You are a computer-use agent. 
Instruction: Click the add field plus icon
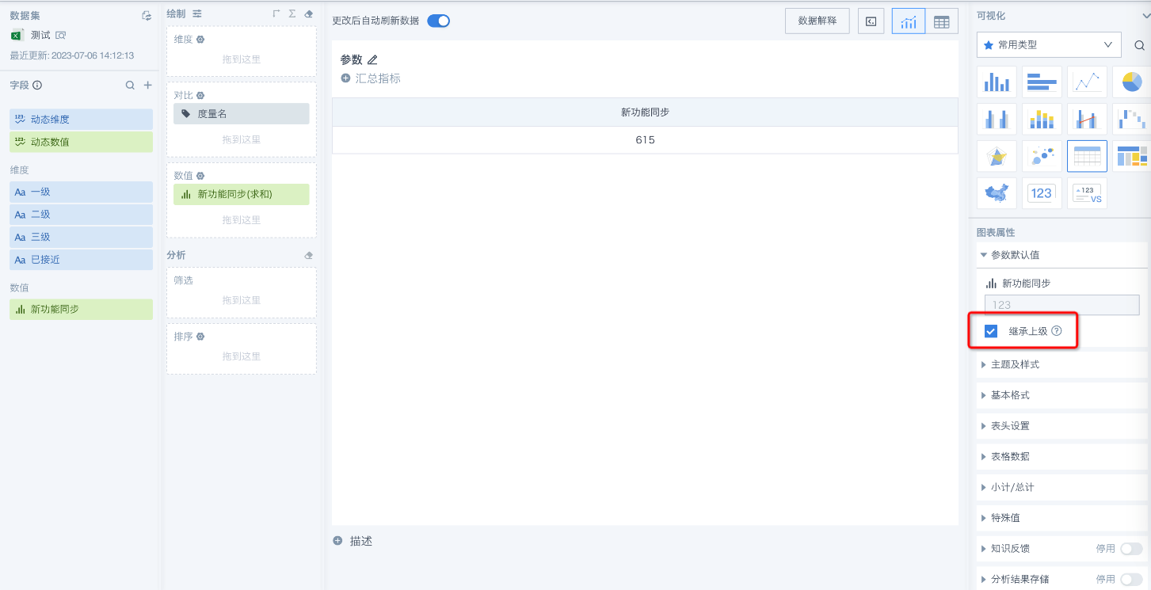coord(147,86)
